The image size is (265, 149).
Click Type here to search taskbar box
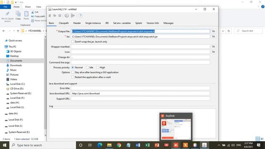(43, 145)
